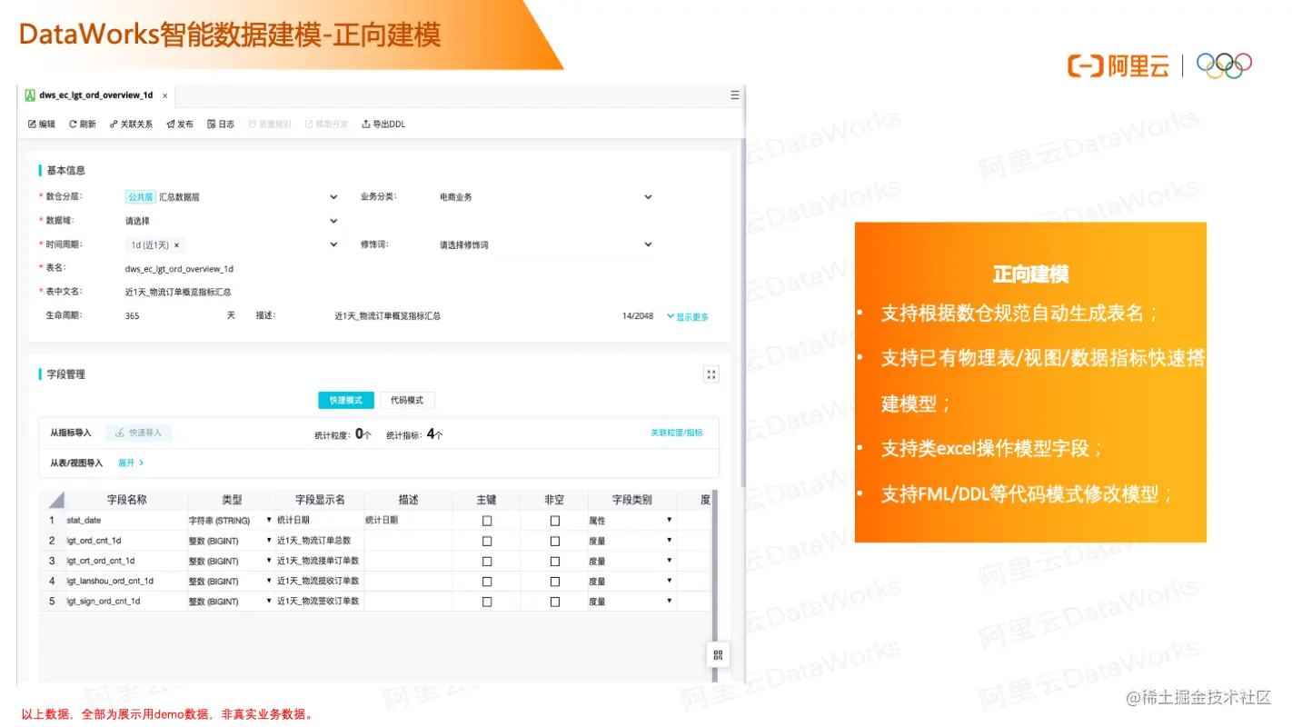The width and height of the screenshot is (1292, 727).
Task: Open 字段类别 dropdown for stat_date row
Action: coord(670,520)
